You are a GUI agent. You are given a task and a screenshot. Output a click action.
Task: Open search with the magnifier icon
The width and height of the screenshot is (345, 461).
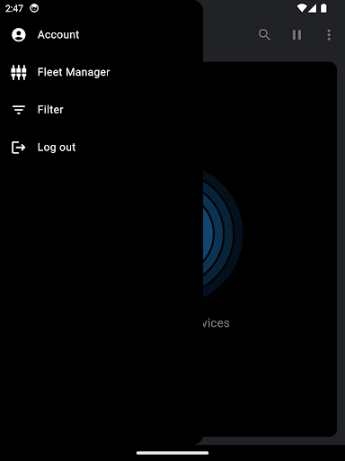264,35
